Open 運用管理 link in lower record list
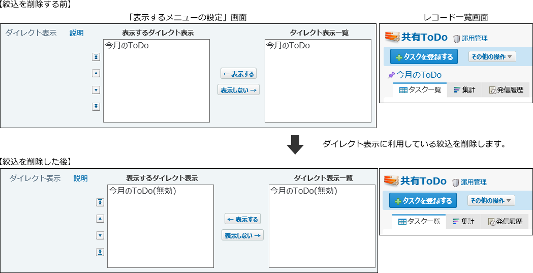The width and height of the screenshot is (533, 273). tap(474, 183)
